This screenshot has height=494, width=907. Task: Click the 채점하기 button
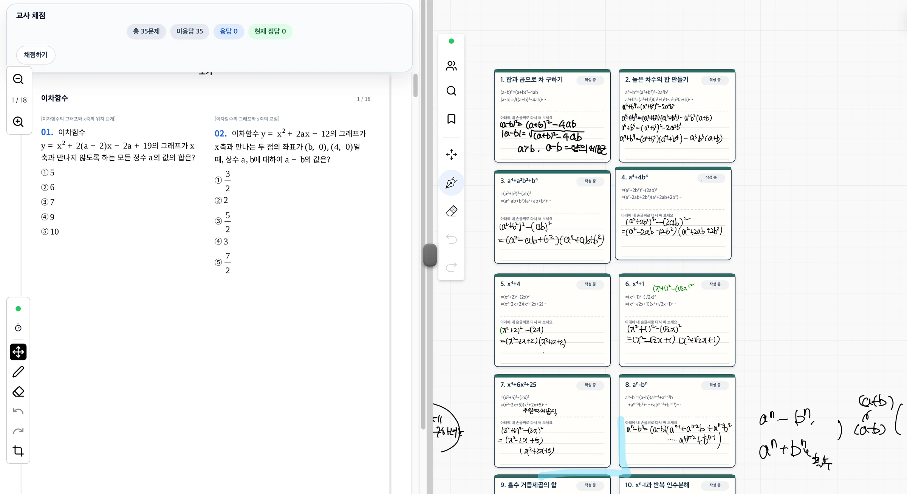point(36,55)
